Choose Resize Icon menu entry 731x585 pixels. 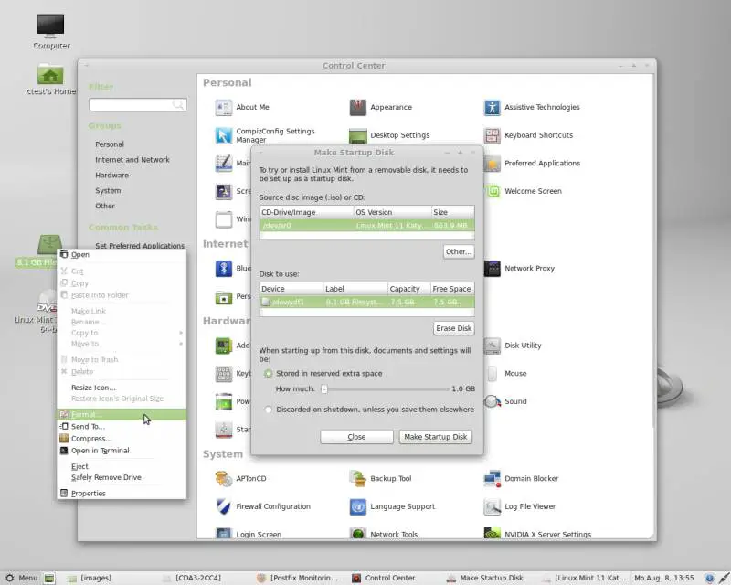[122, 388]
